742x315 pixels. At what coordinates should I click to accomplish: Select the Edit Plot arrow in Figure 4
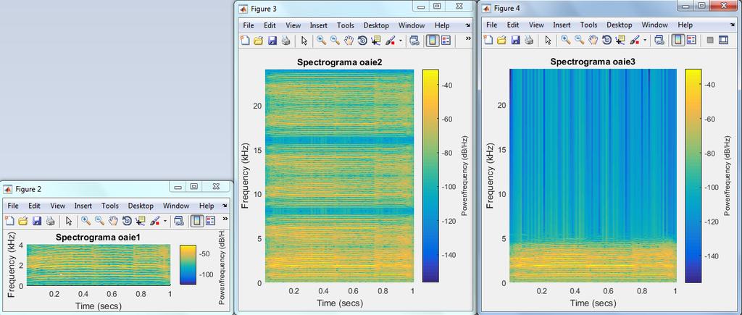tap(548, 41)
